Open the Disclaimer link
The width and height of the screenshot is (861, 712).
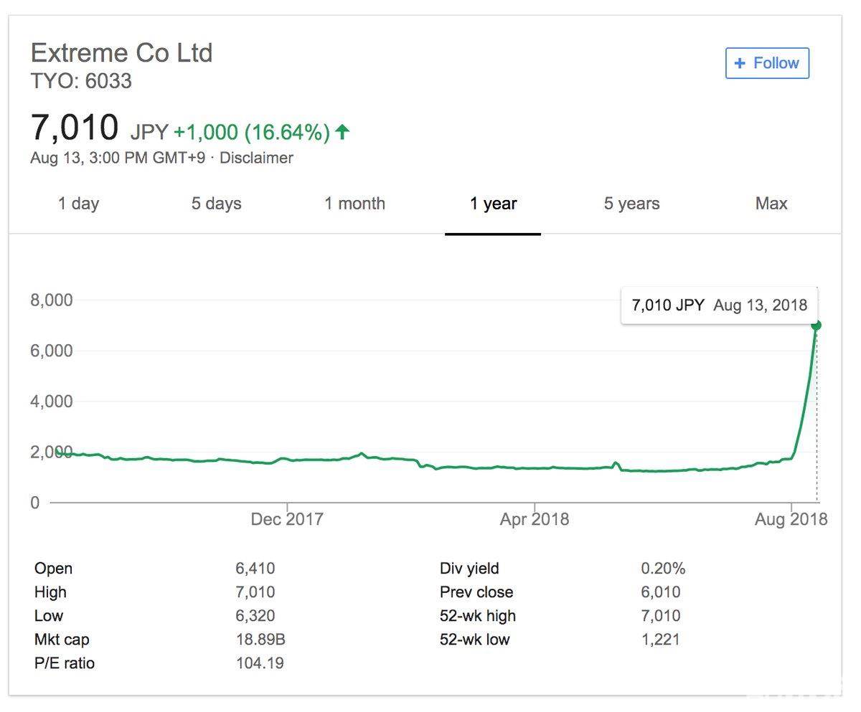pyautogui.click(x=256, y=158)
